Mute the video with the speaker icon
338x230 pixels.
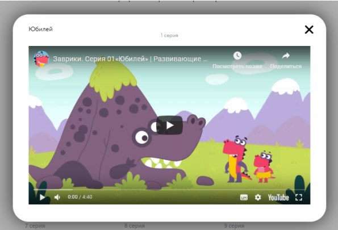tap(57, 197)
